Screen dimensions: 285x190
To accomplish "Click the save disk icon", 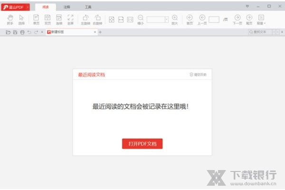I will tap(15, 32).
